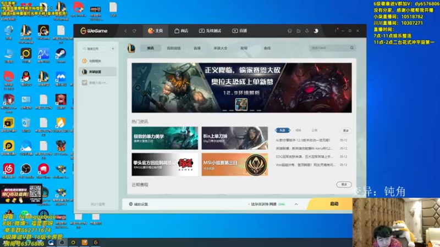This screenshot has height=247, width=440.
Task: Click the champion thumbnail in the banner indicator
Action: pyautogui.click(x=241, y=104)
